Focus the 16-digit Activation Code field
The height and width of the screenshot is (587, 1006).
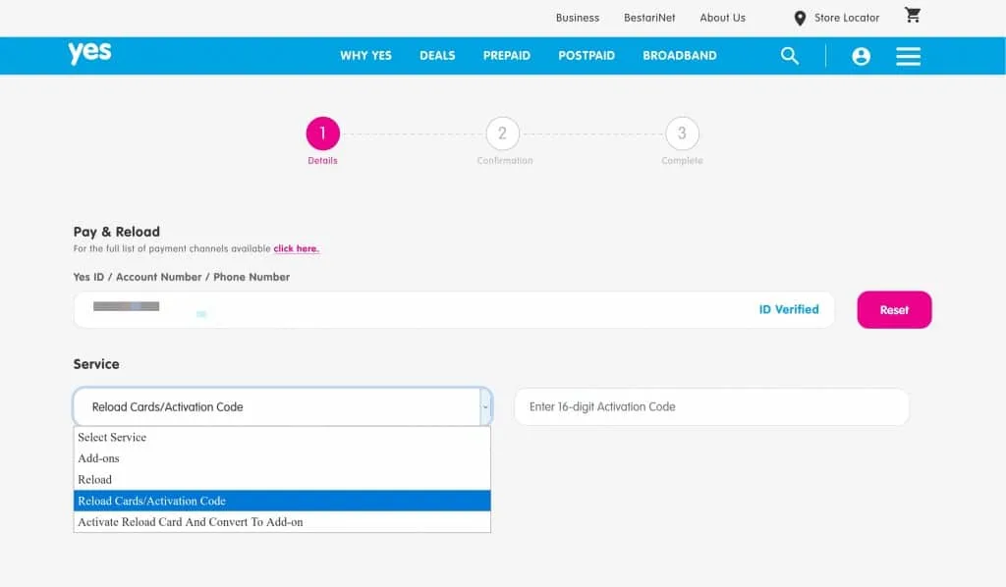point(711,406)
